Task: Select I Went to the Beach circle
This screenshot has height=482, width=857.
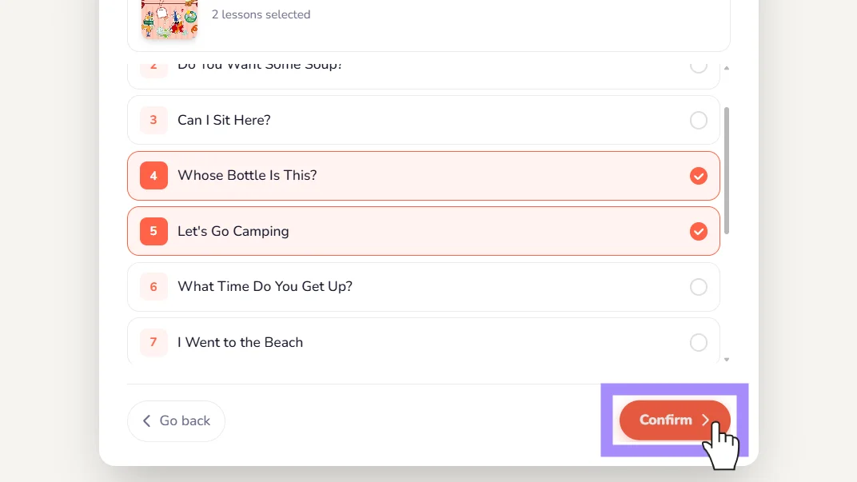Action: point(699,343)
